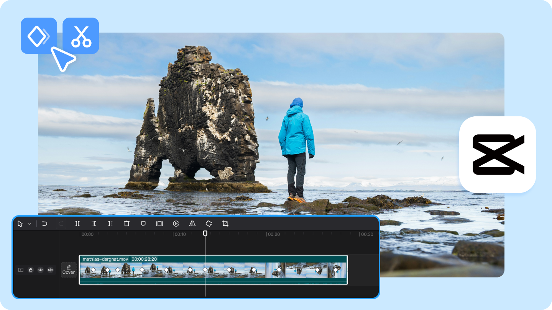Select the cursor/selection tool
This screenshot has width=552, height=310.
[x=20, y=224]
